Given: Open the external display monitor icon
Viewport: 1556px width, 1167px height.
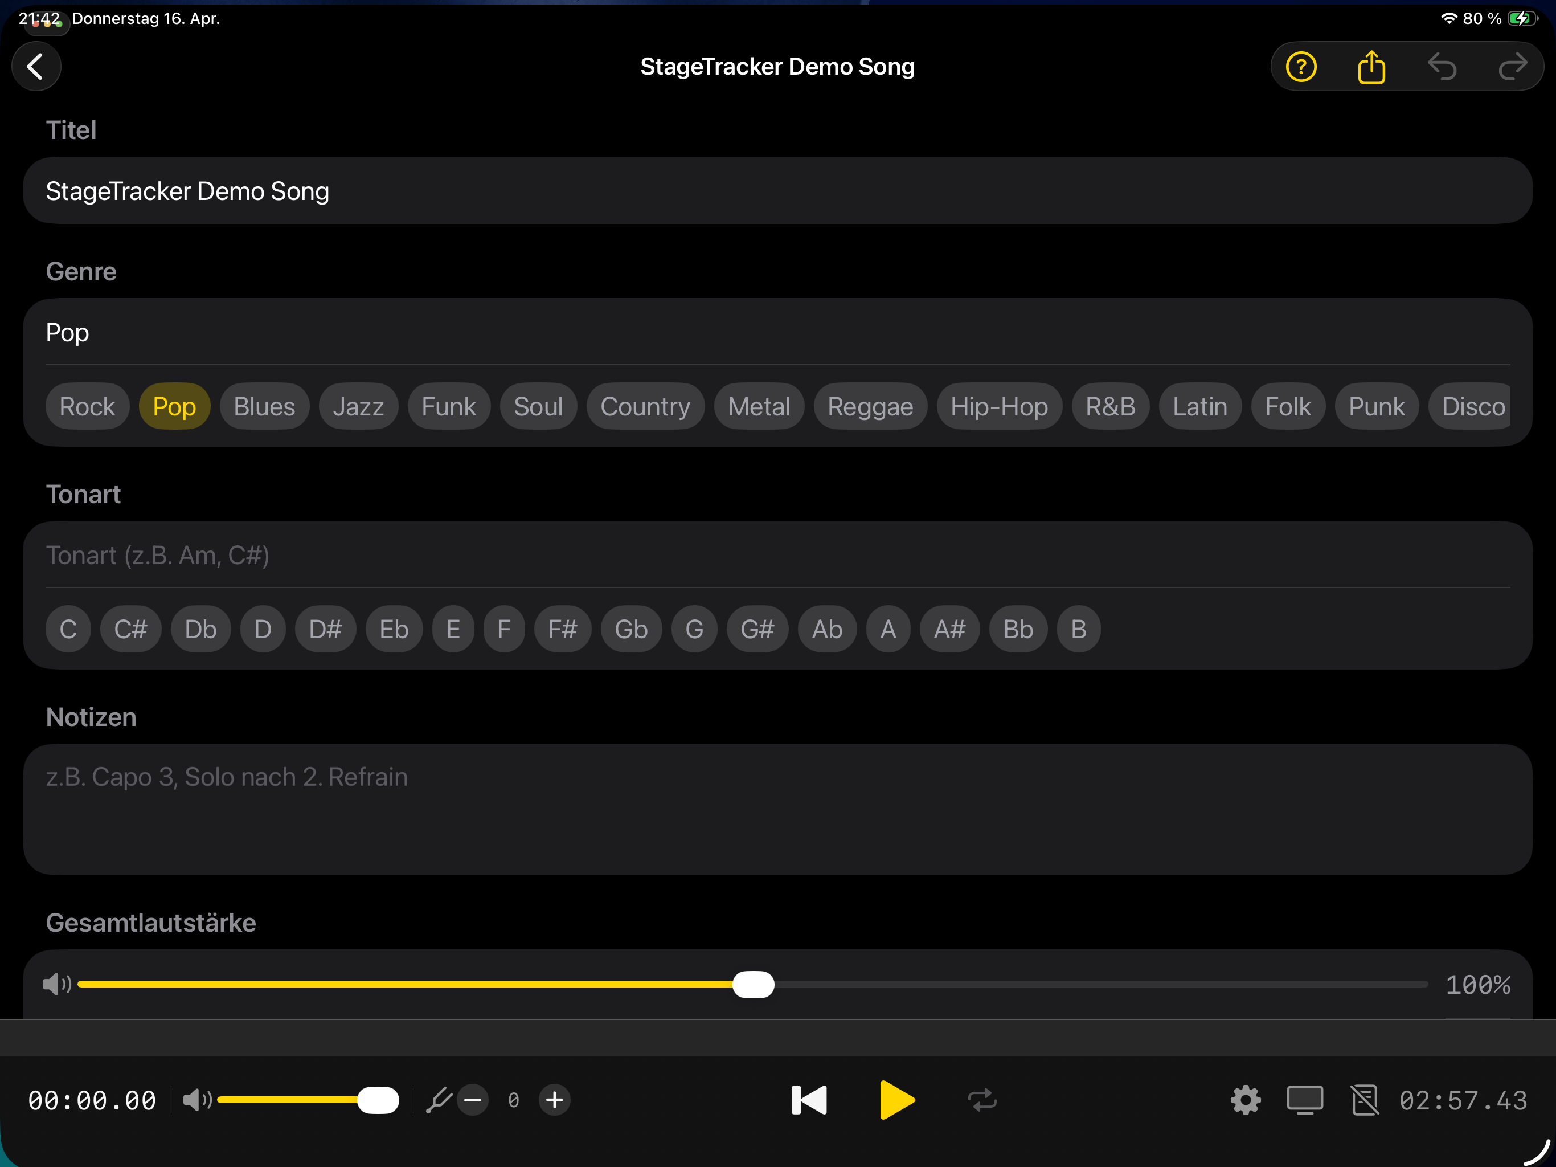Looking at the screenshot, I should [1305, 1099].
